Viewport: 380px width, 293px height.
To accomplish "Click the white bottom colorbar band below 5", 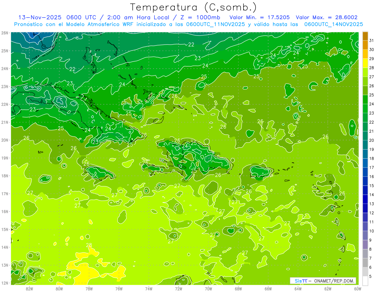I will (x=365, y=281).
